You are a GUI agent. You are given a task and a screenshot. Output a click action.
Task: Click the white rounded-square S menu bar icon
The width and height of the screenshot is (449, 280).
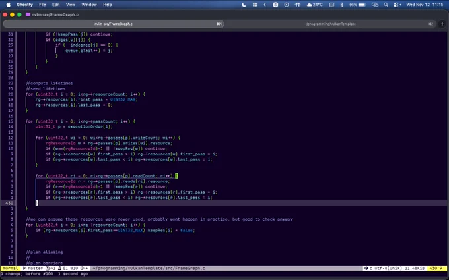point(275,5)
